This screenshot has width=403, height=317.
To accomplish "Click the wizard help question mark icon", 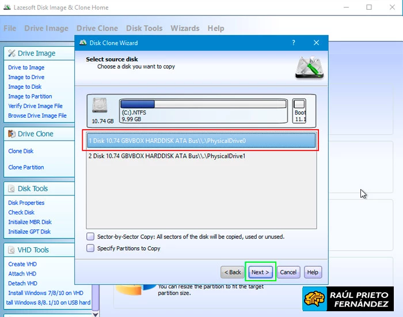I will coord(294,43).
